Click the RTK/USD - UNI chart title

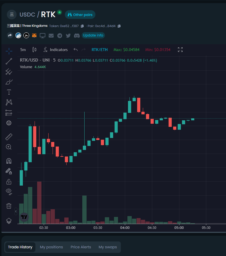[35, 60]
